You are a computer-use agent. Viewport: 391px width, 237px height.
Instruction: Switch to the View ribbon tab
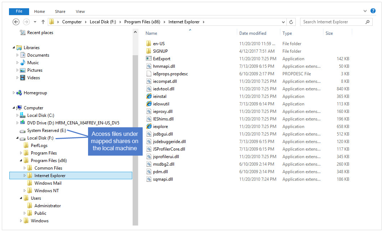[x=80, y=11]
